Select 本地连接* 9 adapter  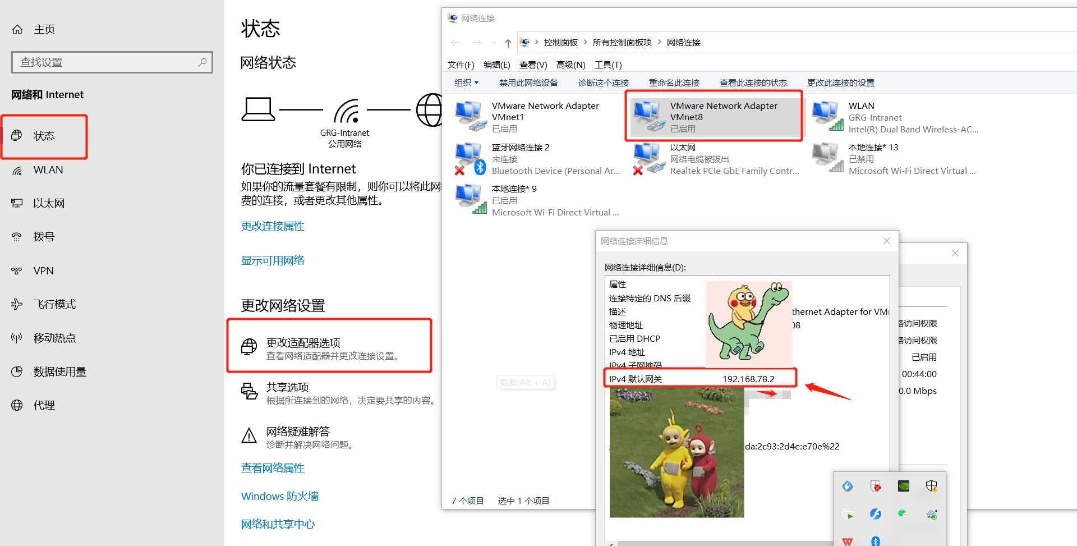click(538, 200)
